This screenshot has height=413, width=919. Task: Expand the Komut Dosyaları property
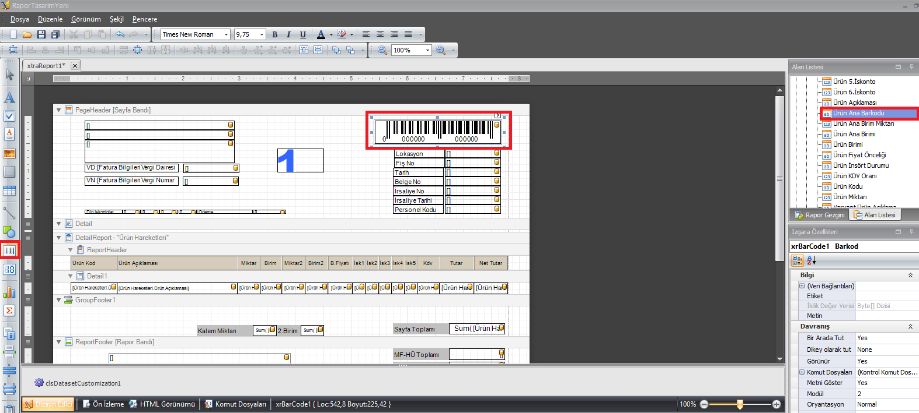tap(802, 372)
